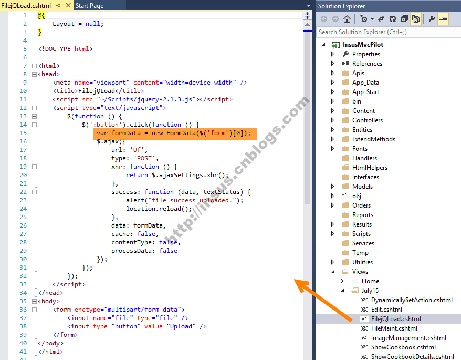Click the opened Views folder icon
This screenshot has height=360, width=461.
point(345,272)
